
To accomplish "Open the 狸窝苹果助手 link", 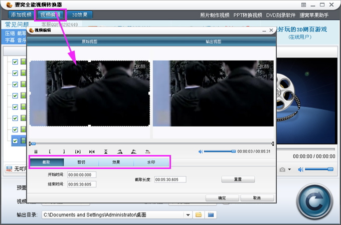I will tap(314, 15).
